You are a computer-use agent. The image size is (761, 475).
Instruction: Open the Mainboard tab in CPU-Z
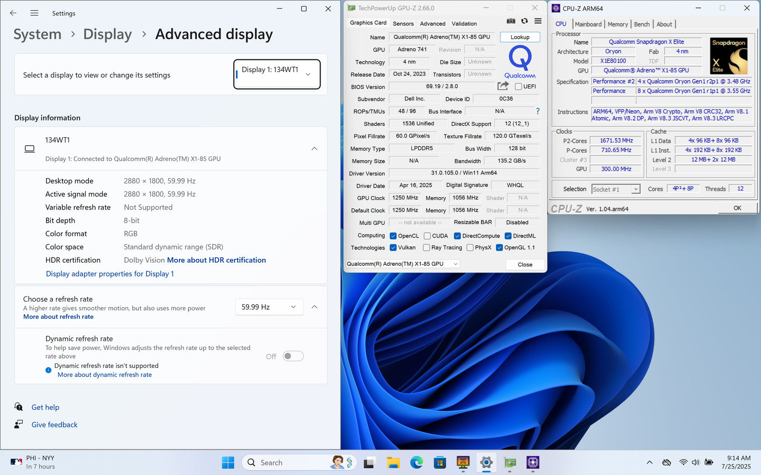tap(588, 24)
